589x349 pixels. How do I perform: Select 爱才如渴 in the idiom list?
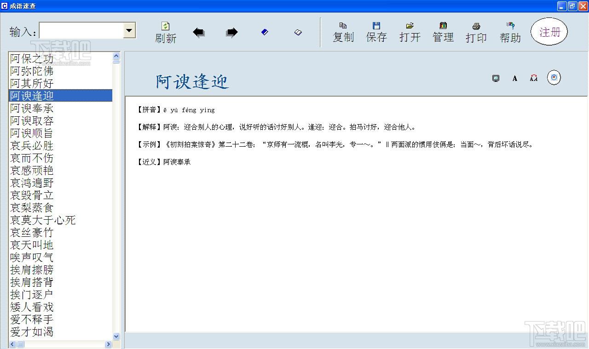(60, 332)
